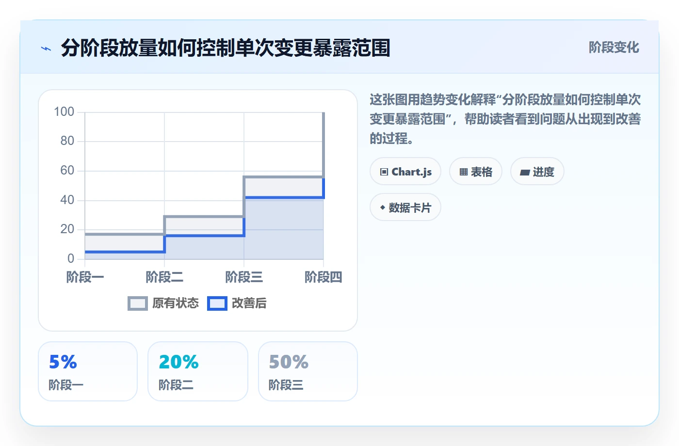Click the 阶段二 x-axis label
The image size is (679, 446).
click(x=164, y=277)
